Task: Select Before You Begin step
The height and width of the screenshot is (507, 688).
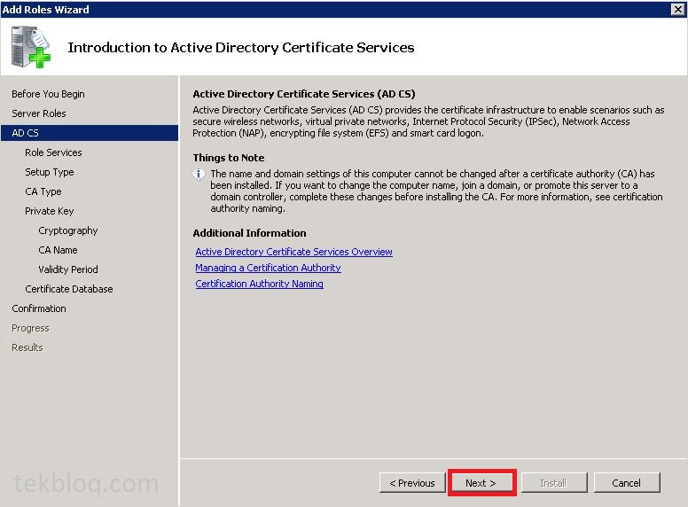Action: click(48, 94)
